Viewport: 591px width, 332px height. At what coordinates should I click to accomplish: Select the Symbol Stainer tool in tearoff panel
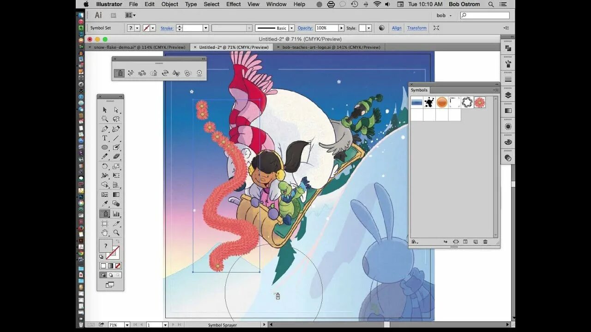pyautogui.click(x=176, y=73)
